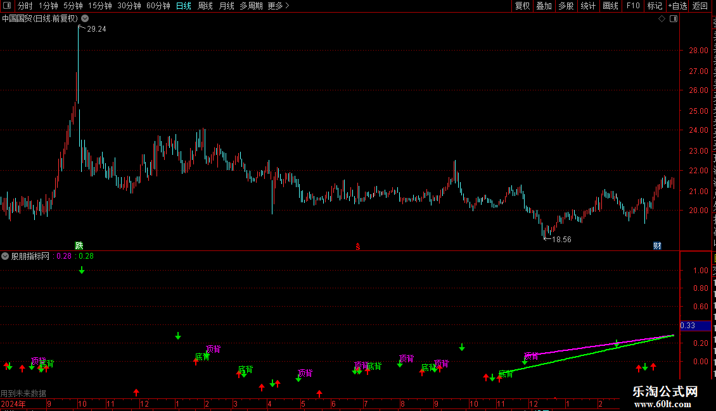
Task: Switch to 分时 intraday view
Action: [x=25, y=6]
